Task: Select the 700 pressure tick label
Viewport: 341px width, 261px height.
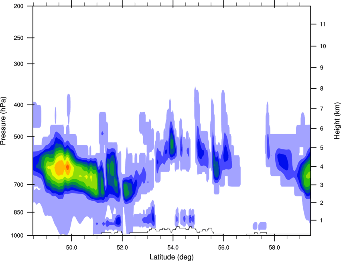Action: tap(18, 185)
